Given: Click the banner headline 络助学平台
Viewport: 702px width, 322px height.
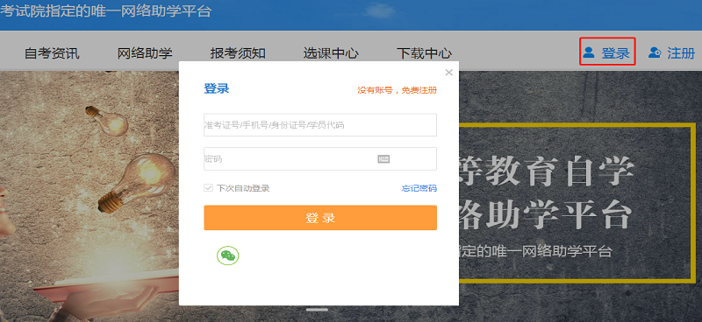Looking at the screenshot, I should pos(545,216).
